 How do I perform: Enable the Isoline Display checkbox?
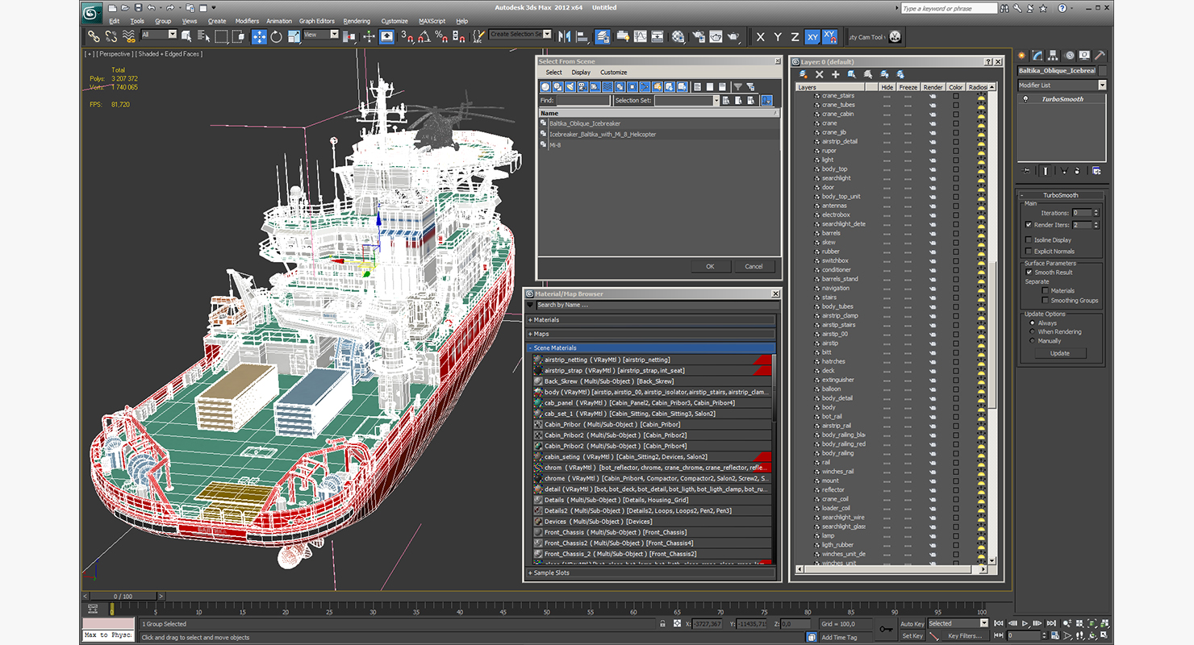(1029, 239)
